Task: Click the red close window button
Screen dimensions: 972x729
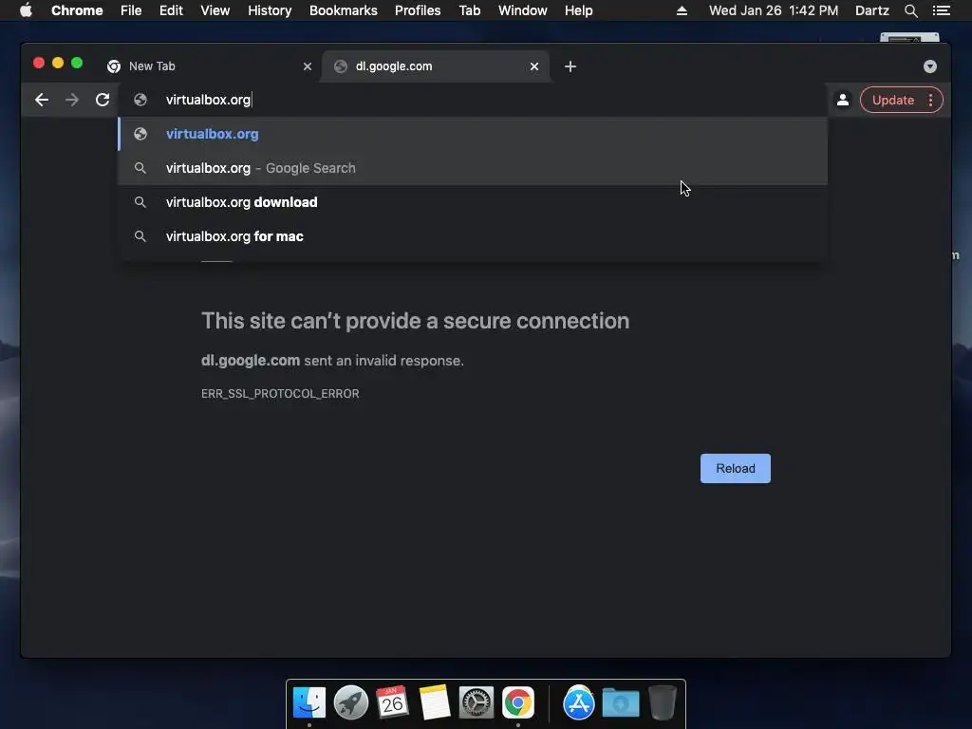Action: pos(38,63)
